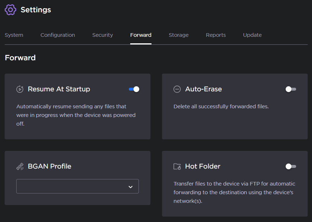This screenshot has height=222, width=312.
Task: Enable the Auto-Erase toggle
Action: tap(291, 89)
